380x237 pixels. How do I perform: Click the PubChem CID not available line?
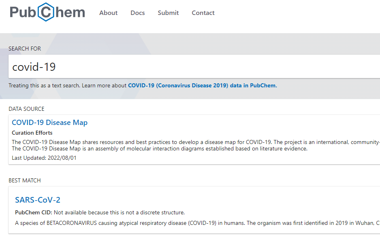coord(100,213)
